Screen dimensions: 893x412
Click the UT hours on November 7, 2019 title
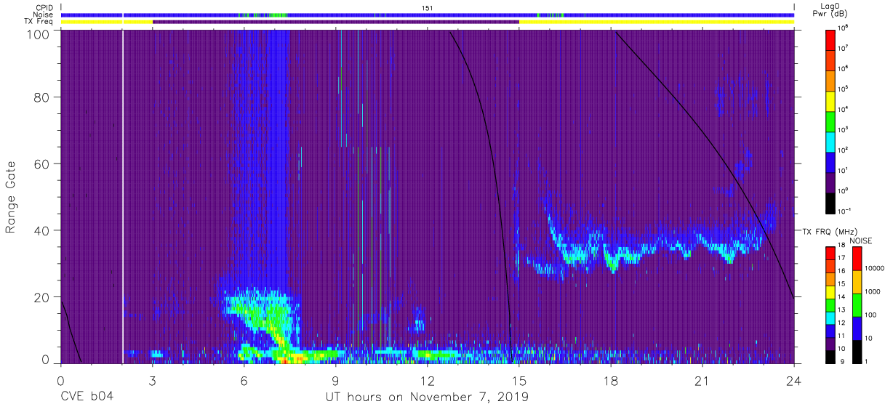427,397
